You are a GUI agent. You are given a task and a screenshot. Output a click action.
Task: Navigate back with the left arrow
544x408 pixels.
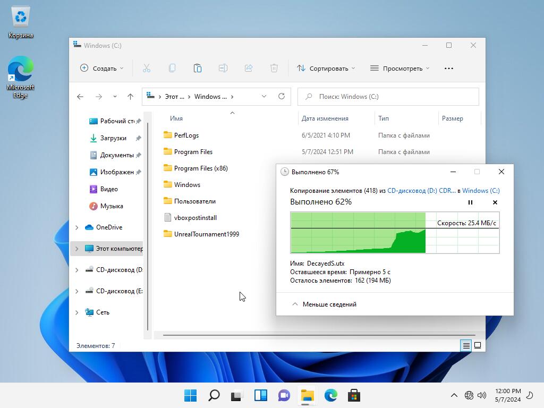pos(80,96)
